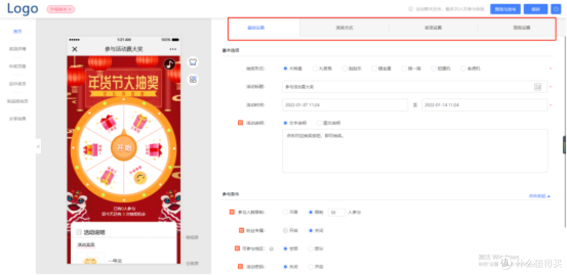Click the icon inside the activity title field
Image resolution: width=567 pixels, height=275 pixels.
click(538, 86)
